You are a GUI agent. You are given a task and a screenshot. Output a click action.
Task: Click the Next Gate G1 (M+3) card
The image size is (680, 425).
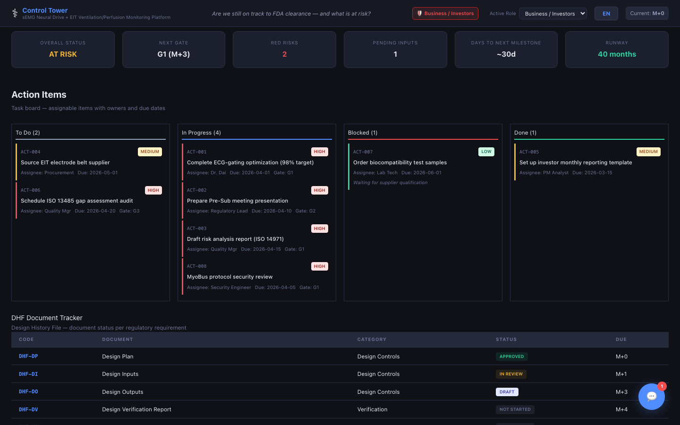point(173,50)
